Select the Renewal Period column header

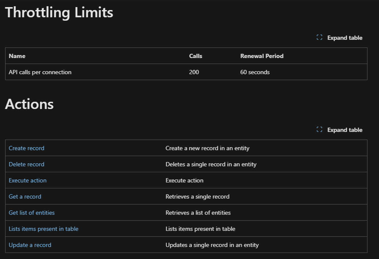point(262,56)
